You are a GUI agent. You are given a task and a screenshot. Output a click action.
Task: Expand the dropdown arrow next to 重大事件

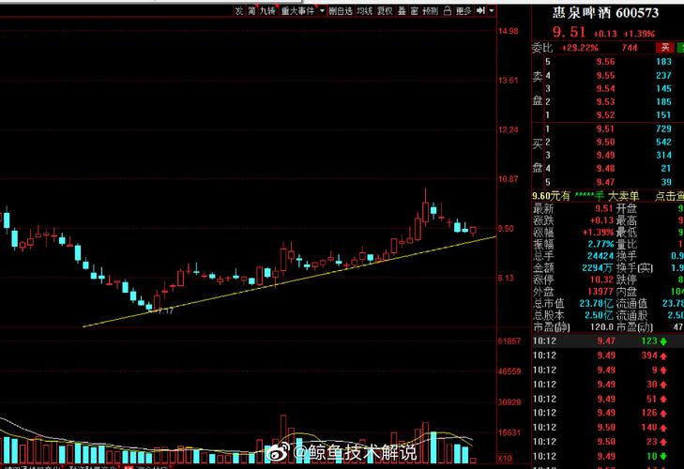322,11
